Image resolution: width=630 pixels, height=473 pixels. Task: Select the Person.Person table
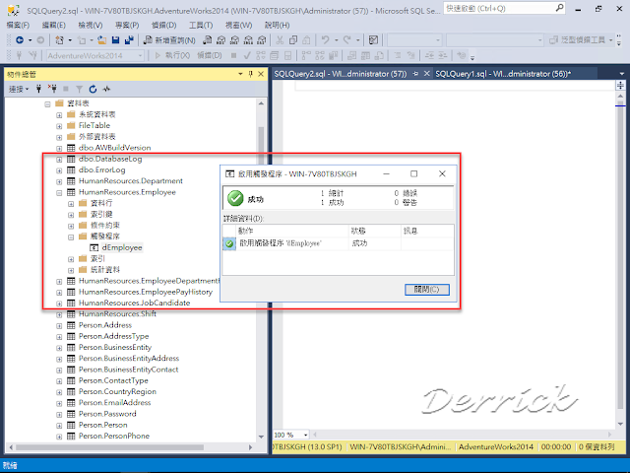[x=102, y=425]
